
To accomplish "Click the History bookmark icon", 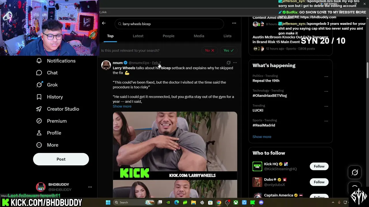I will (39, 97).
